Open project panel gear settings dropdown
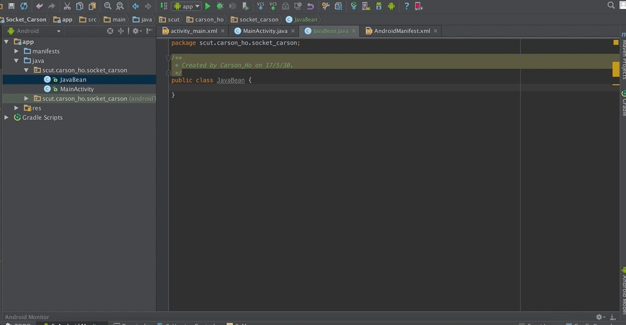This screenshot has height=325, width=626. pos(136,31)
